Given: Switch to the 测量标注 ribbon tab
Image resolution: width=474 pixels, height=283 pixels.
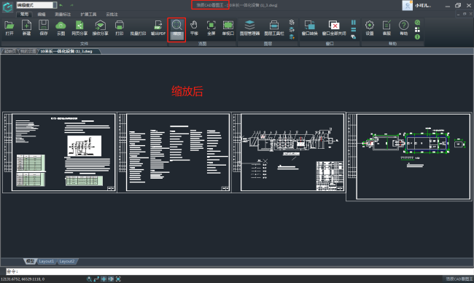Looking at the screenshot, I should tap(63, 14).
